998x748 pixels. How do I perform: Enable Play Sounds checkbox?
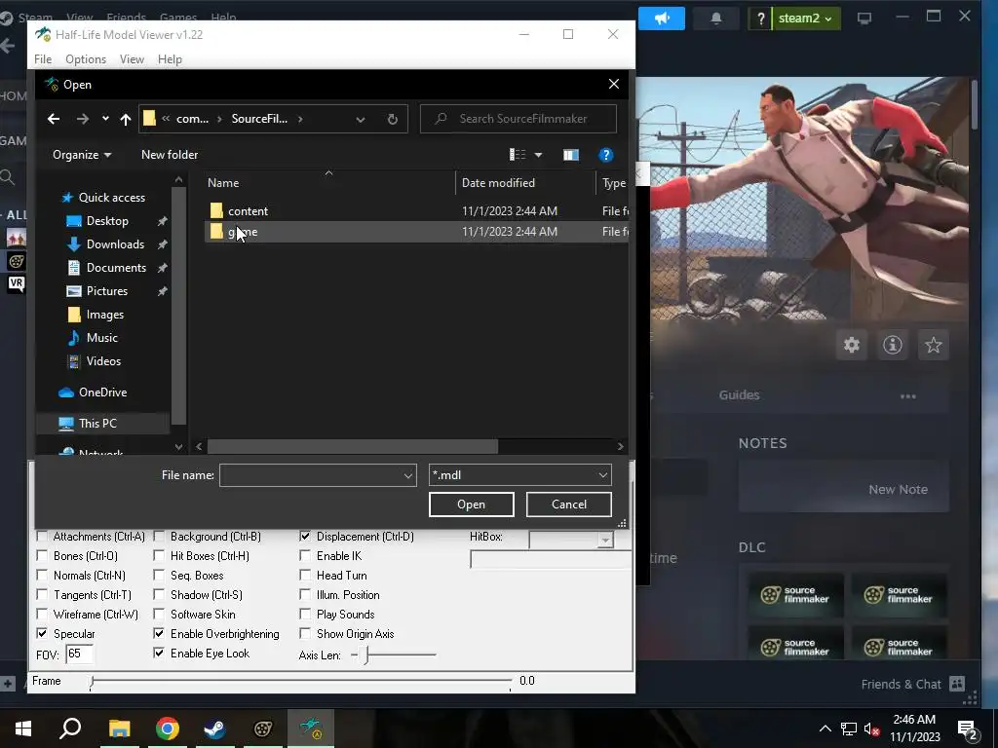(305, 614)
